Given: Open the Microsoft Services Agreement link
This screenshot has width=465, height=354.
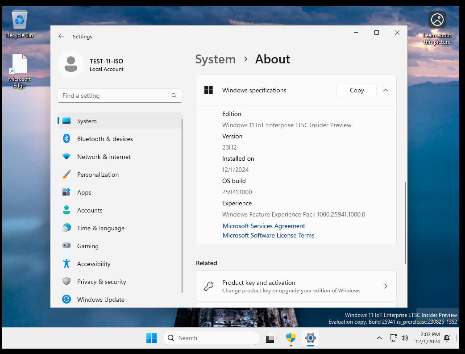Looking at the screenshot, I should tap(264, 226).
